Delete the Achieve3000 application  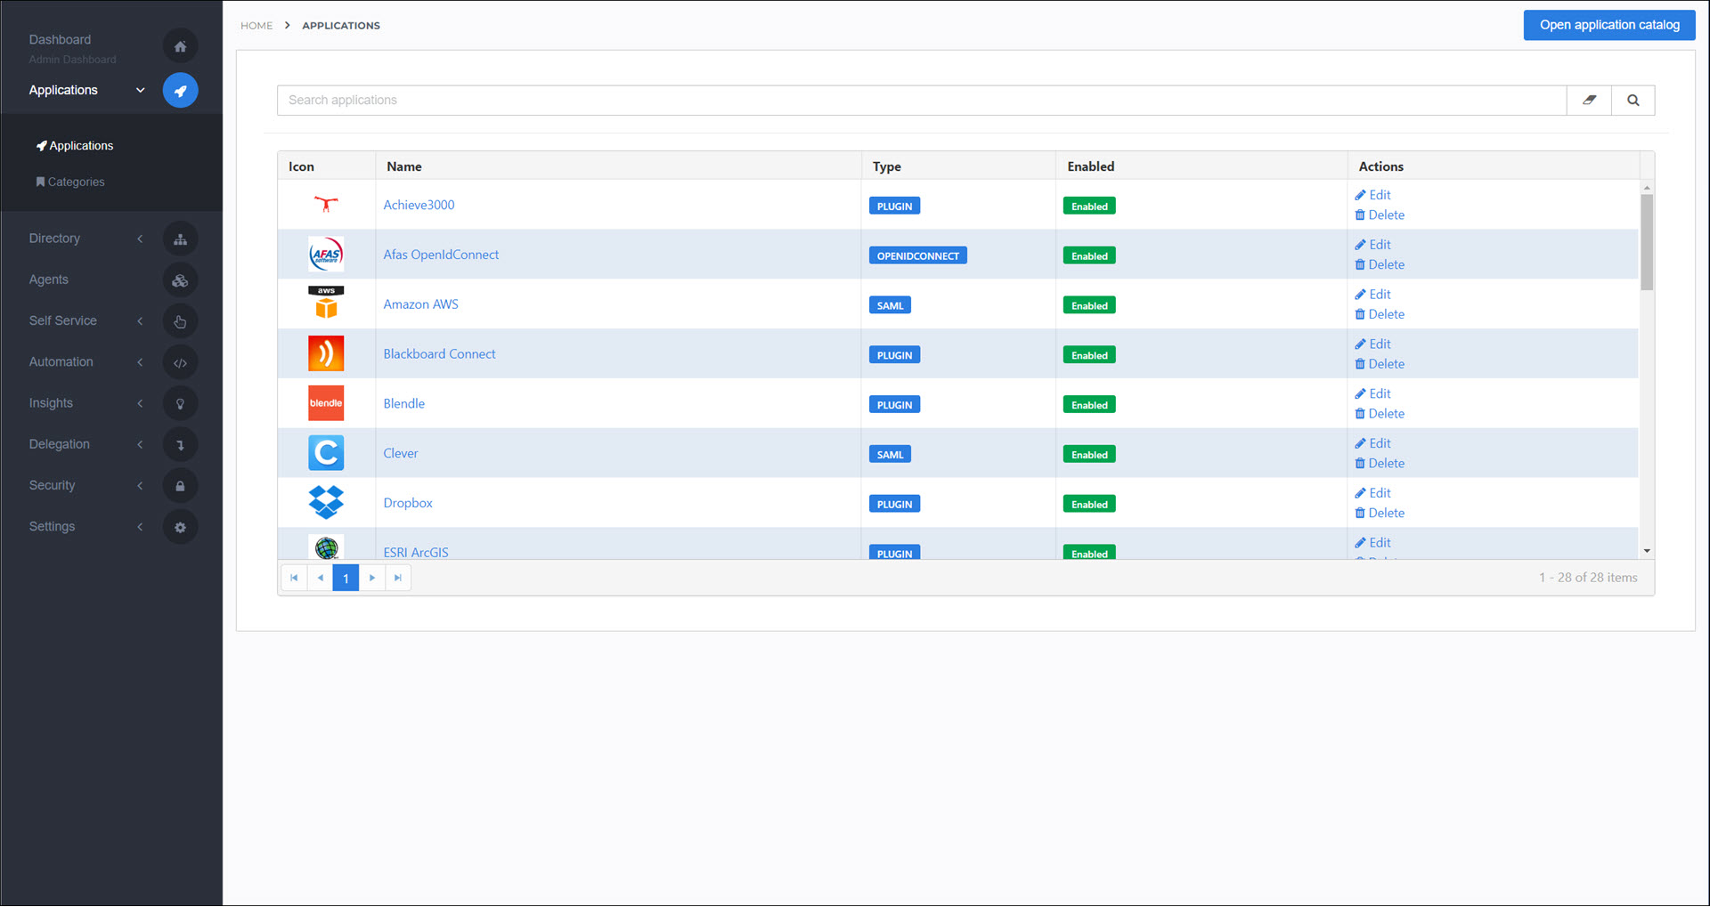tap(1380, 215)
